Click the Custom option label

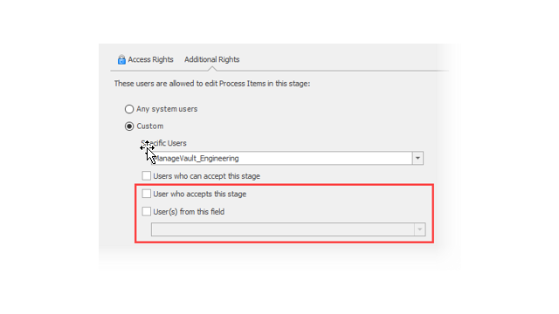point(150,126)
